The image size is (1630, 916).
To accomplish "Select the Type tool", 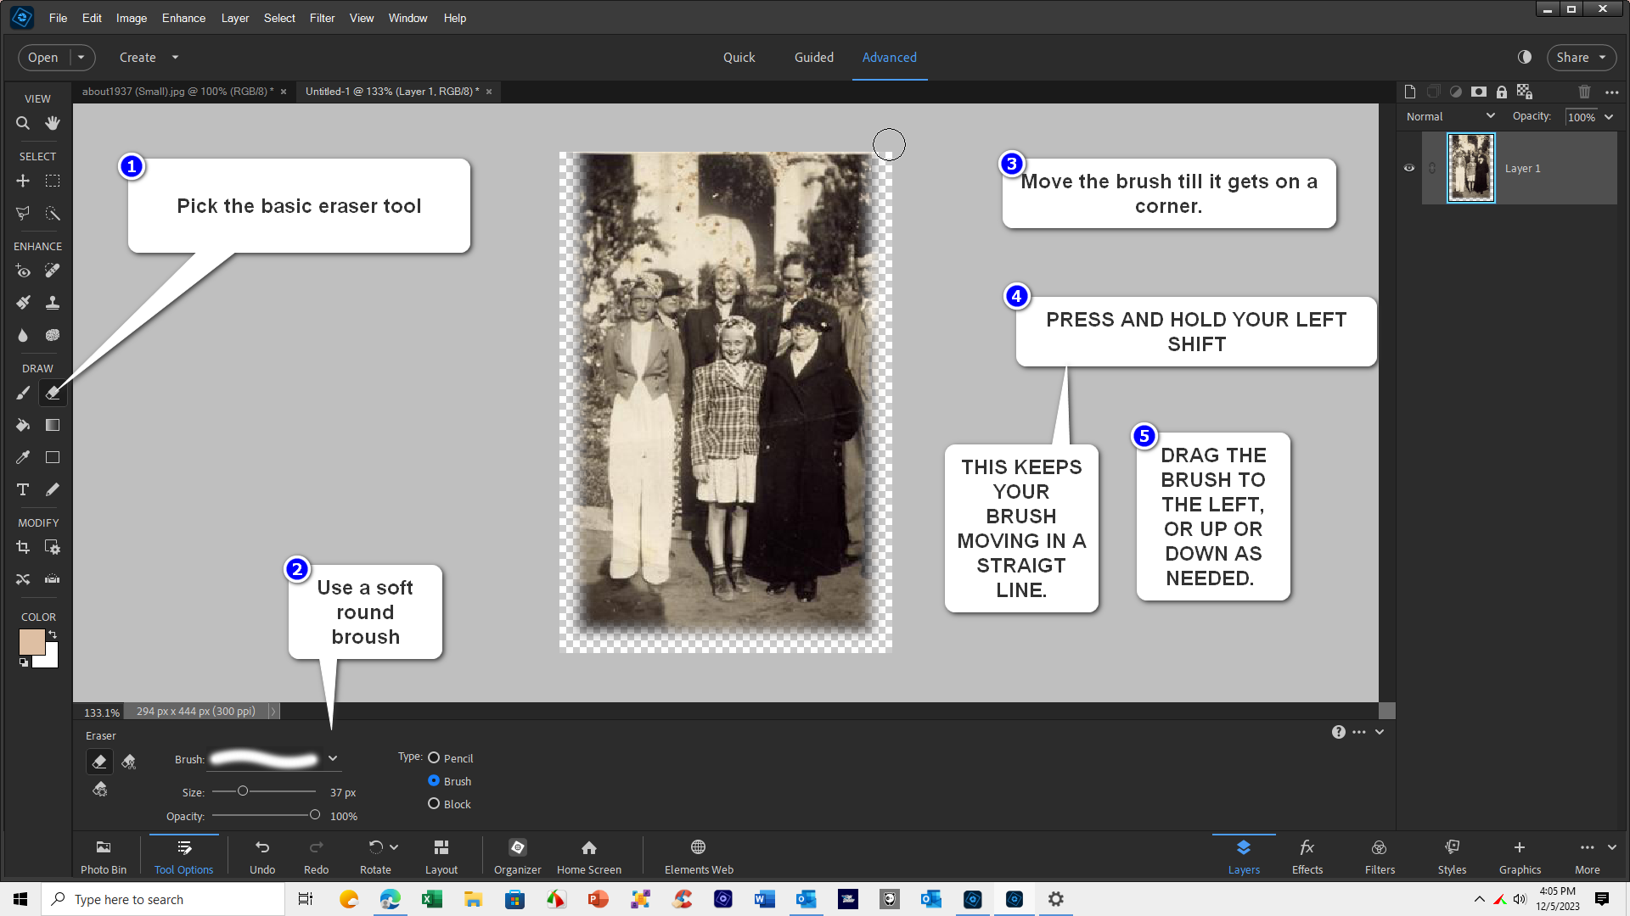I will tap(22, 489).
